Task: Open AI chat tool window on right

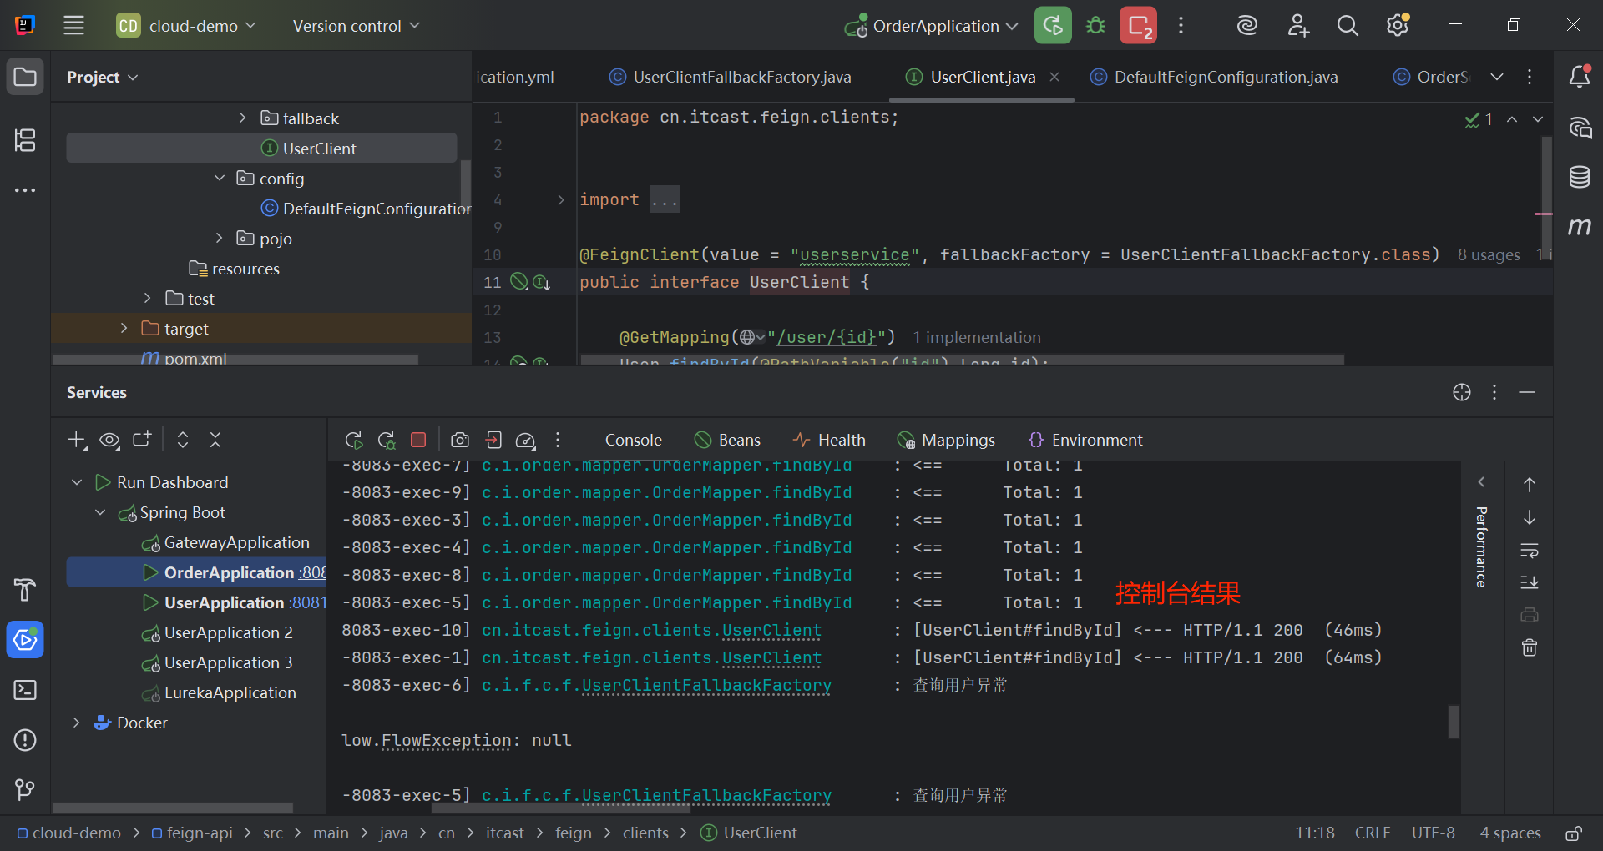Action: click(1579, 128)
